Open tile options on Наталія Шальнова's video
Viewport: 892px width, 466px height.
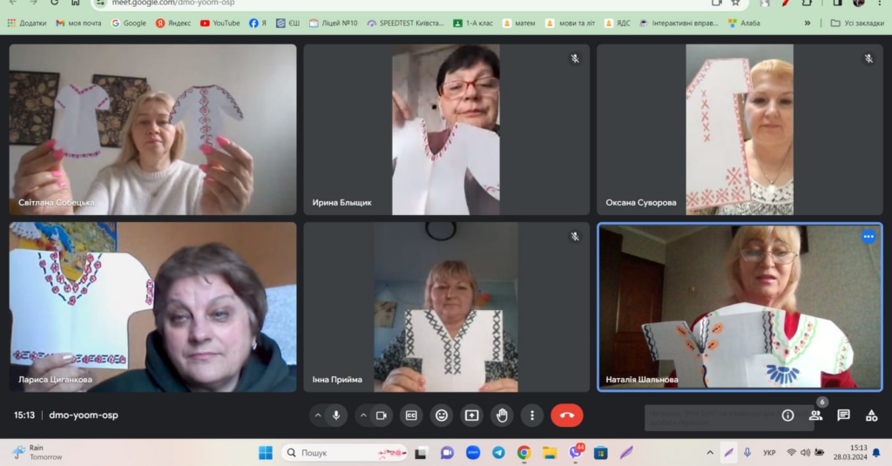[868, 236]
